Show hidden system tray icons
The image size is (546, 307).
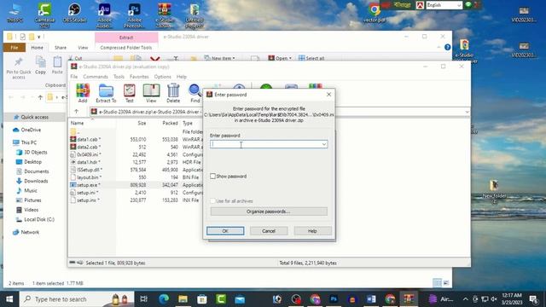point(466,299)
